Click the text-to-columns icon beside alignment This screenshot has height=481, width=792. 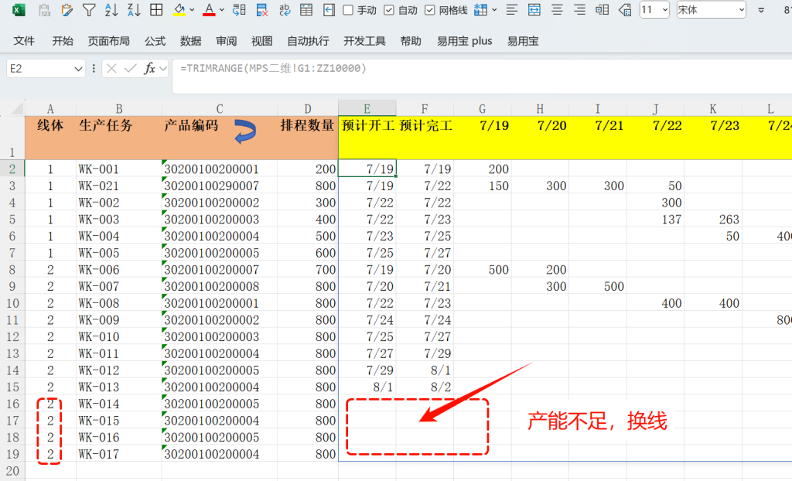[602, 9]
